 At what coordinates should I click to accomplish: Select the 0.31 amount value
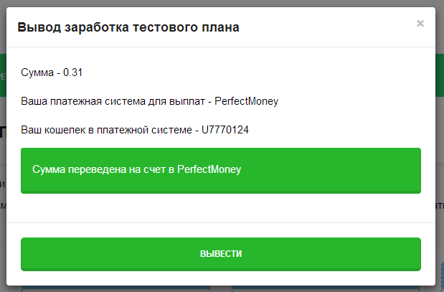coord(75,72)
